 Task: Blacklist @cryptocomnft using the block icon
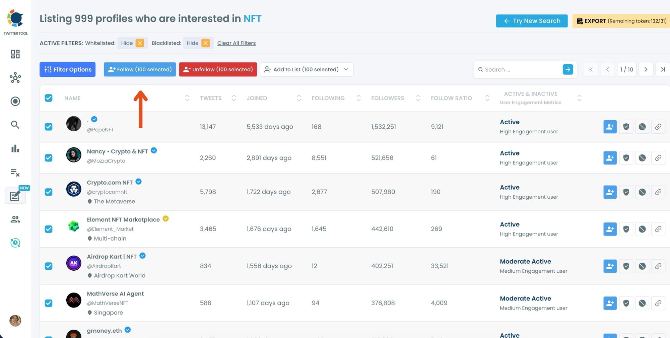pyautogui.click(x=642, y=192)
